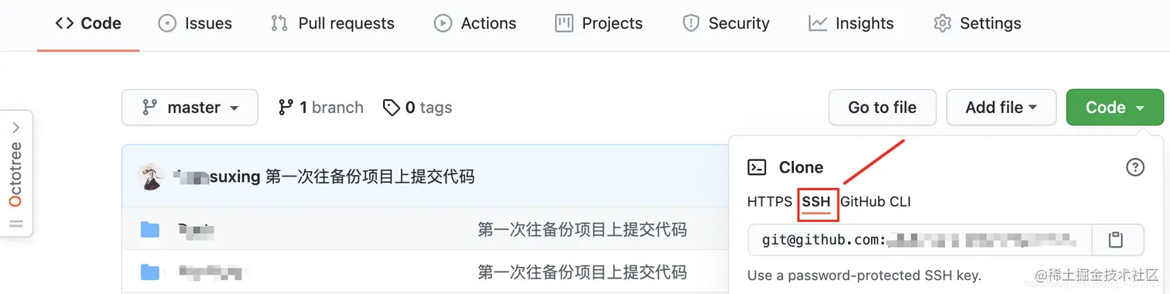Click the terminal icon next to Clone

[x=757, y=167]
